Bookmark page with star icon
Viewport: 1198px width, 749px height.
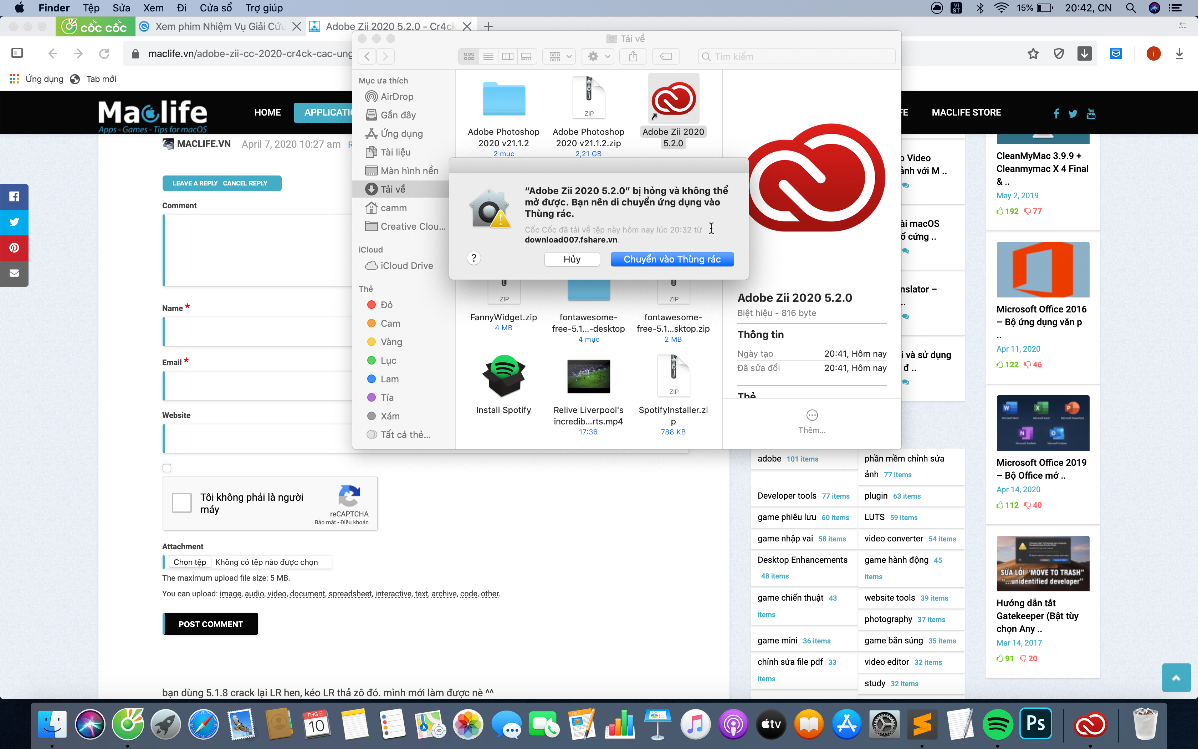1033,53
